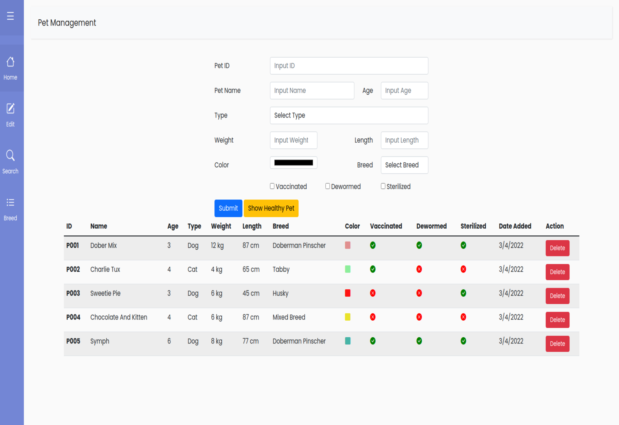Open the black Color picker swatch
Screen dimensions: 619x425
293,163
